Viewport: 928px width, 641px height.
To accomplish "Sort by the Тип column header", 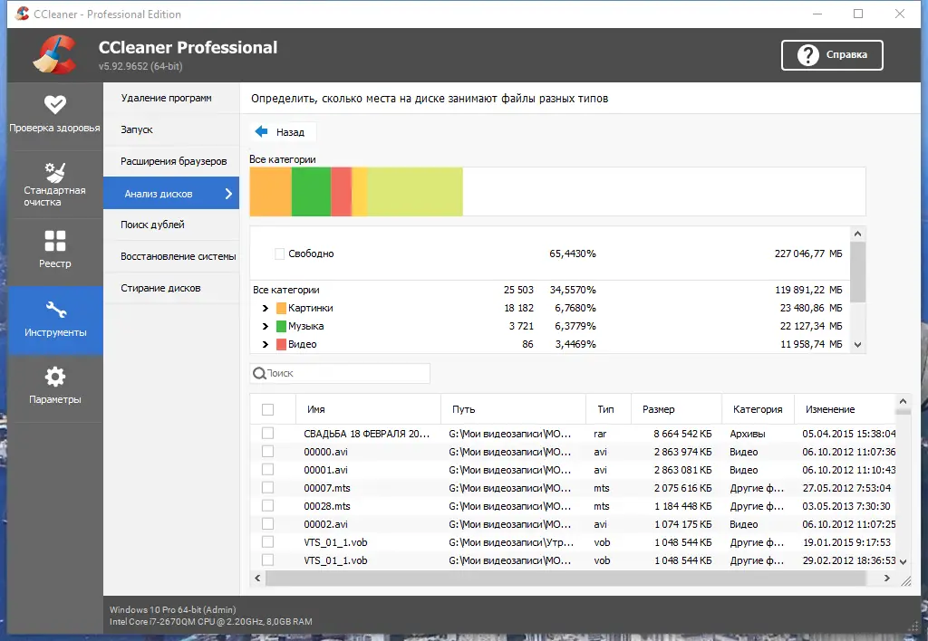I will (608, 409).
